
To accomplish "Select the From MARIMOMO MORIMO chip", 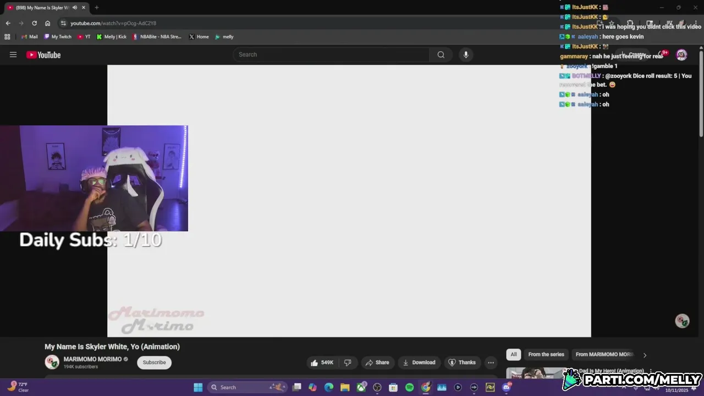I will coord(604,354).
